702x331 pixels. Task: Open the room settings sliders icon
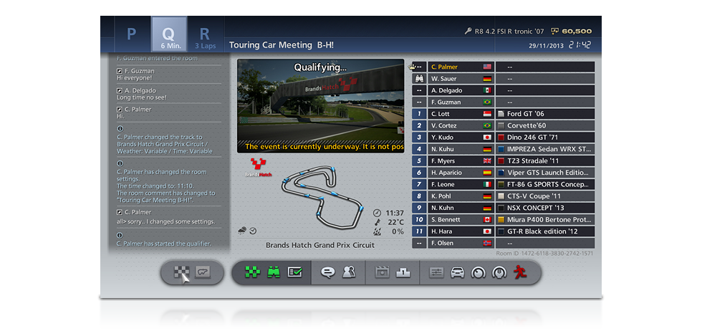coord(436,272)
